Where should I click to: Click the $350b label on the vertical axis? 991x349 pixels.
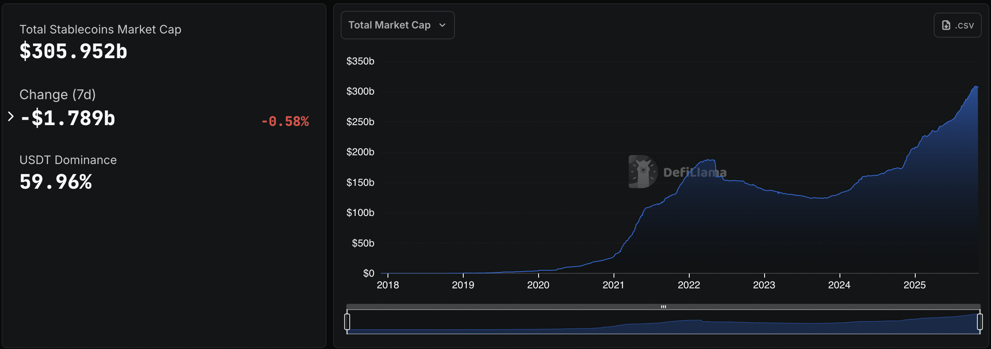[x=360, y=61]
